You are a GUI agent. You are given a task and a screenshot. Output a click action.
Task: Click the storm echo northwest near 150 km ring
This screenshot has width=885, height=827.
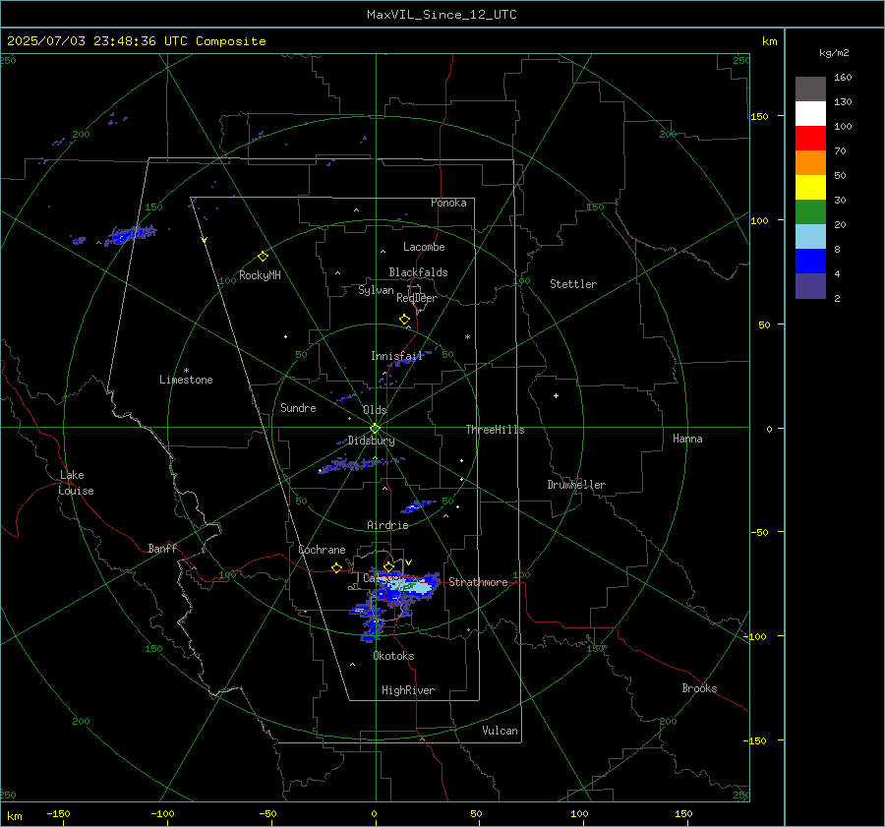(131, 234)
